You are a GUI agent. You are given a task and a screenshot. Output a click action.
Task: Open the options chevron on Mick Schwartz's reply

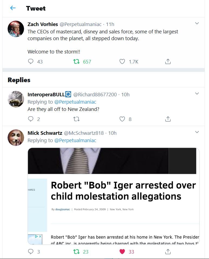[x=197, y=132]
